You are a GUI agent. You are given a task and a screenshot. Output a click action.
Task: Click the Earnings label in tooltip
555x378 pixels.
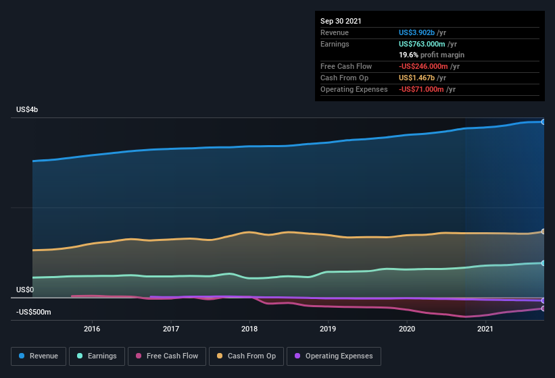(x=335, y=44)
